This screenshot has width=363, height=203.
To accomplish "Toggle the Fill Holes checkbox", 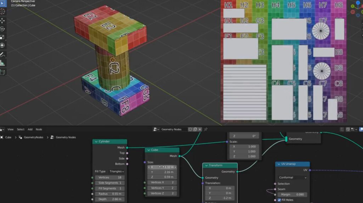I will (279, 200).
